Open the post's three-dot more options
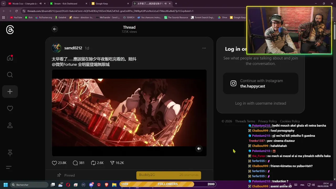Viewport: 336px width, 189px height. 204,48
